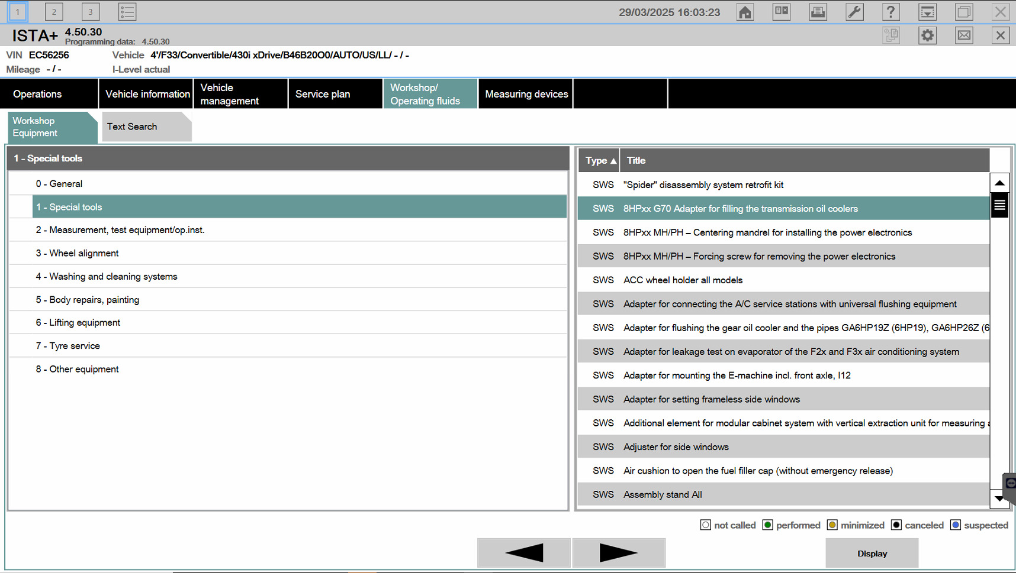
Task: Go to the Home screen icon
Action: (745, 12)
